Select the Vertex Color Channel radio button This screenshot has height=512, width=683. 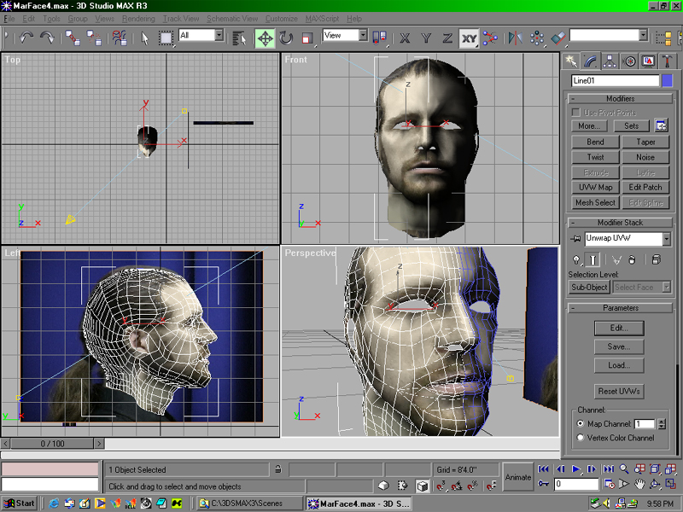point(581,438)
